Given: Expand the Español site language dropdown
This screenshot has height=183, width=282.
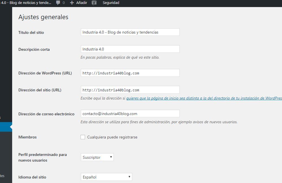Looking at the screenshot, I should pos(106,177).
